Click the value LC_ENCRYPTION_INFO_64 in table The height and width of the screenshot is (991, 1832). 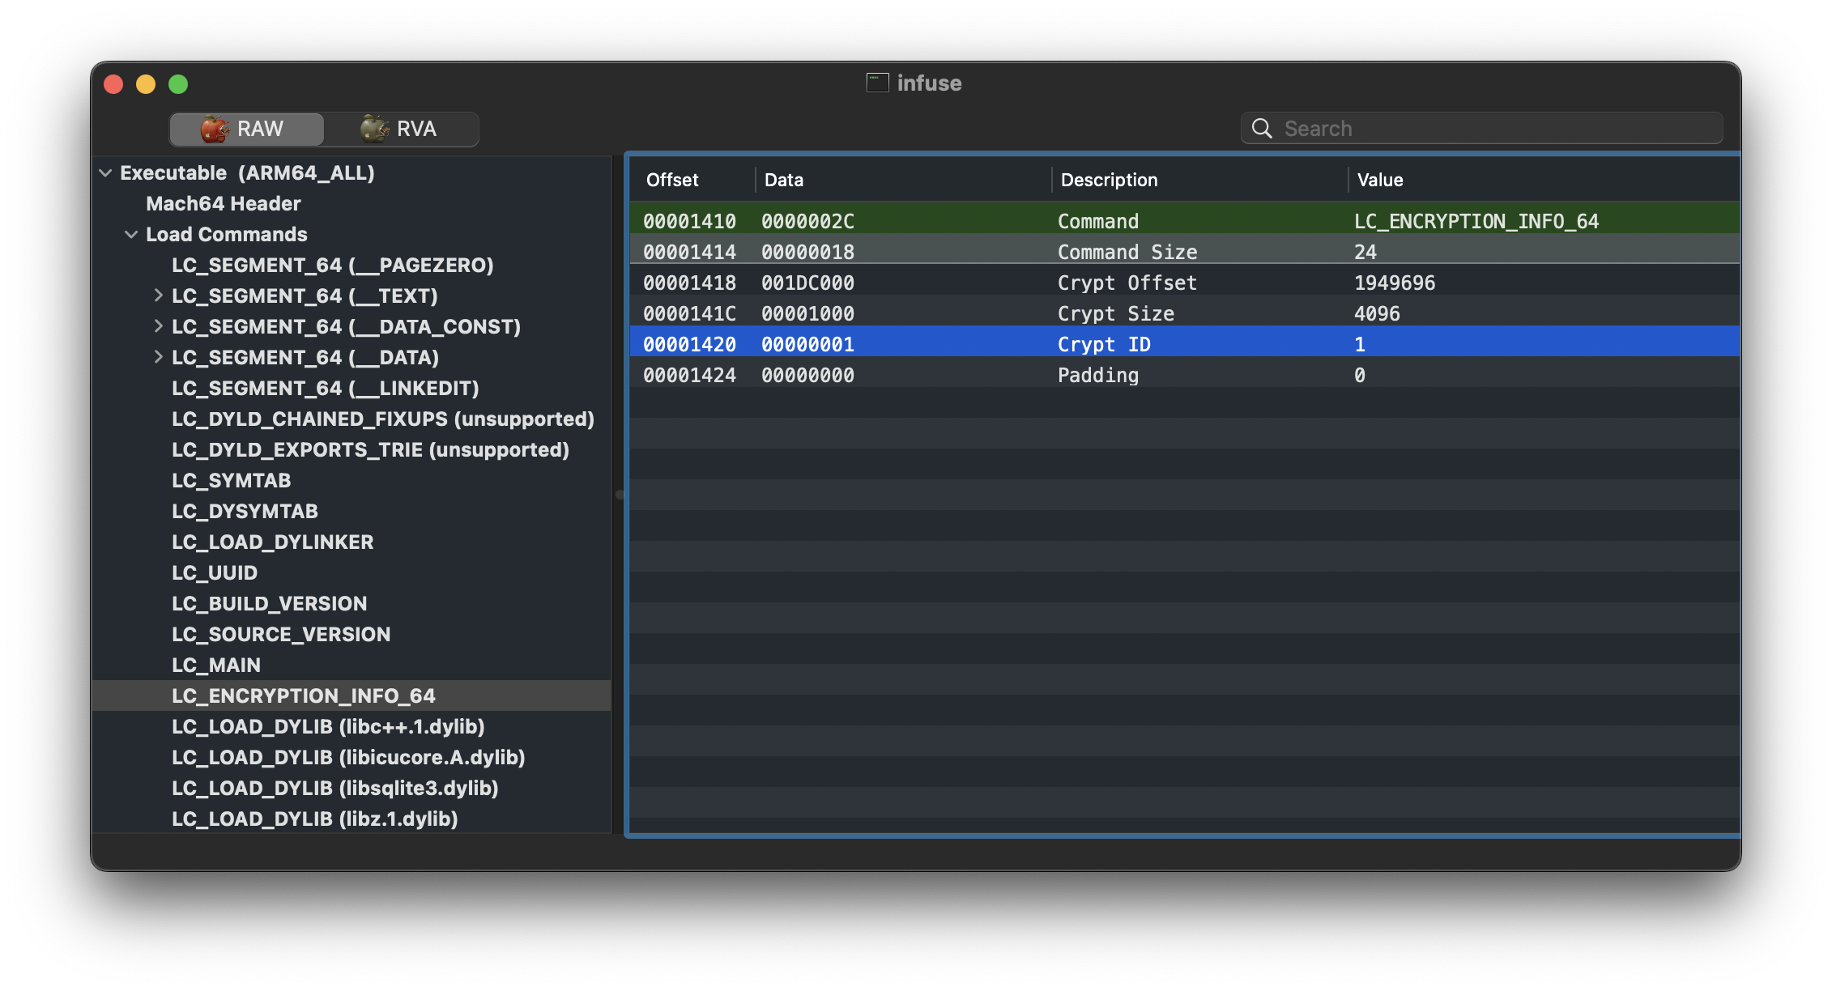point(1476,221)
